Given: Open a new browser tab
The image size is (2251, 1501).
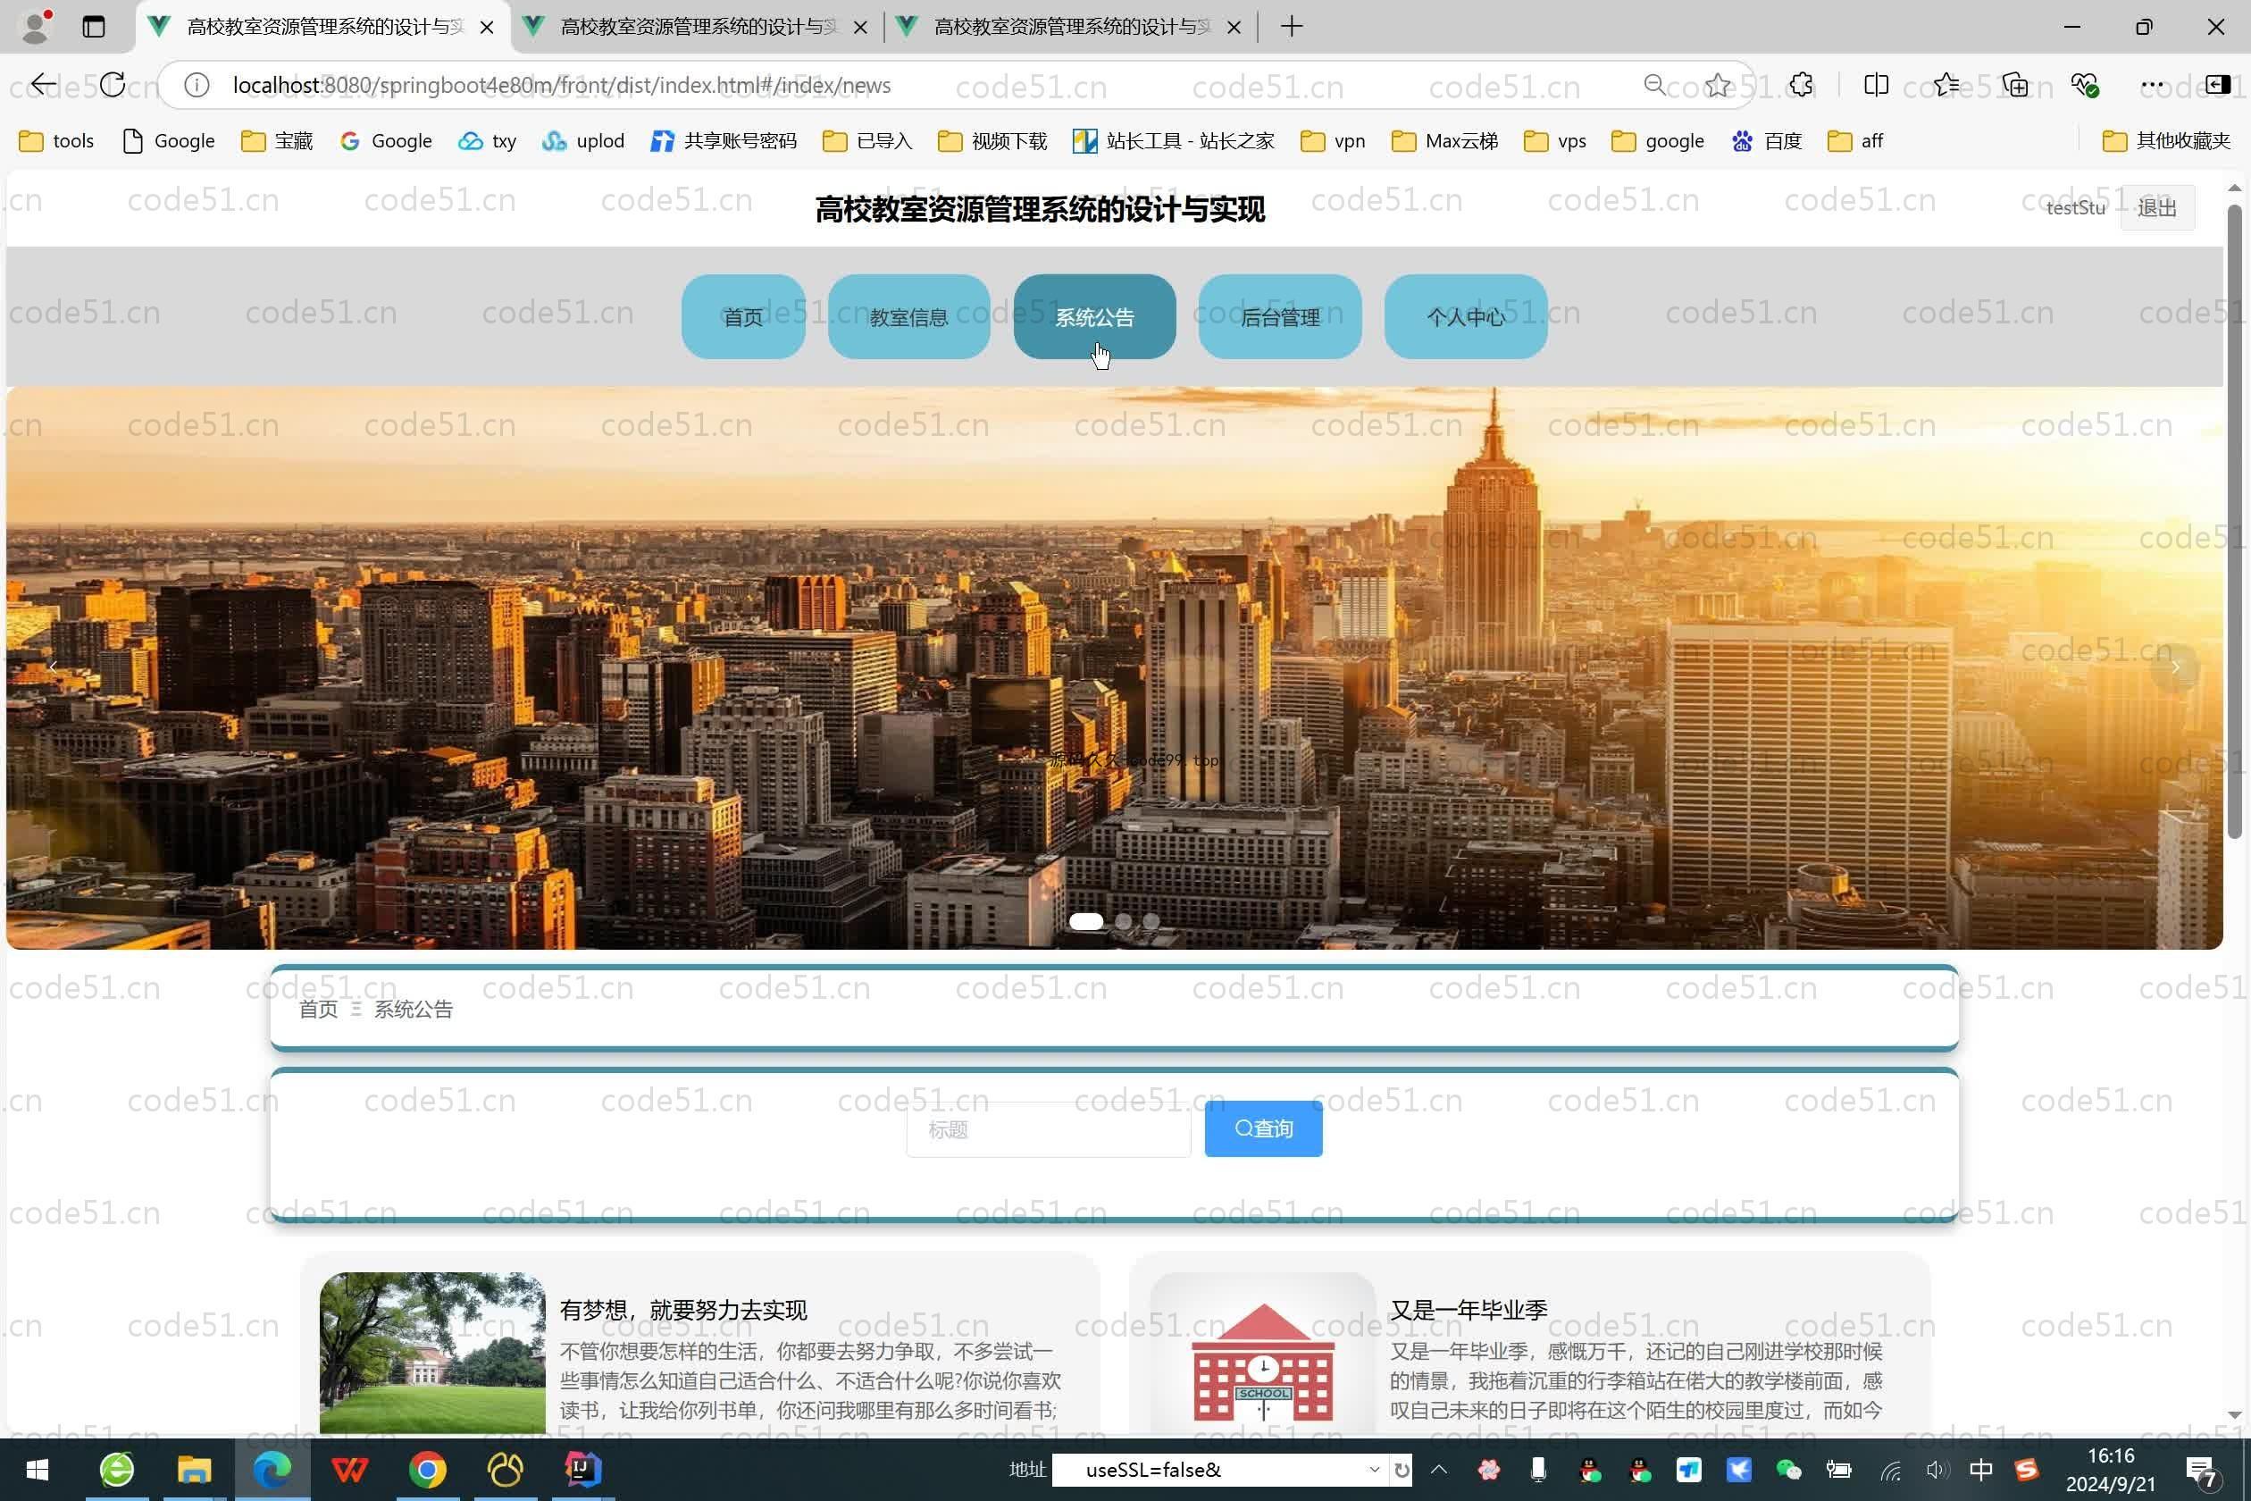Looking at the screenshot, I should [1292, 27].
